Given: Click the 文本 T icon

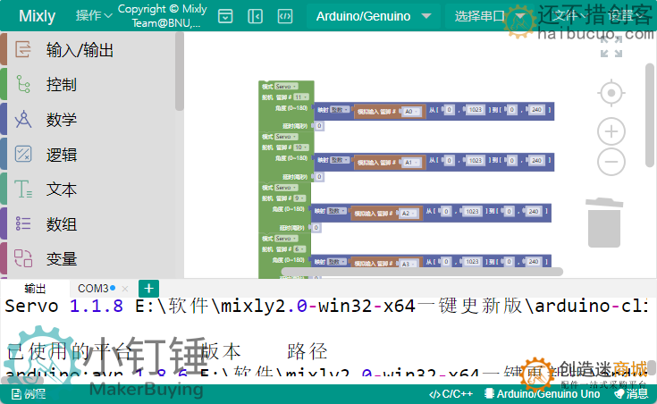Looking at the screenshot, I should pyautogui.click(x=23, y=189).
